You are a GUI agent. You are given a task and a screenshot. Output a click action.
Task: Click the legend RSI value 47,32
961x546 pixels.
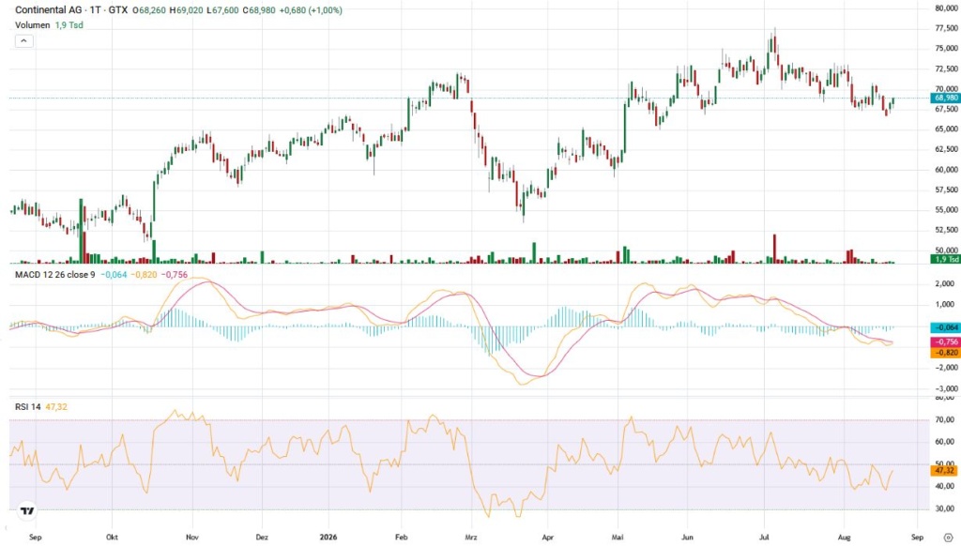click(56, 406)
